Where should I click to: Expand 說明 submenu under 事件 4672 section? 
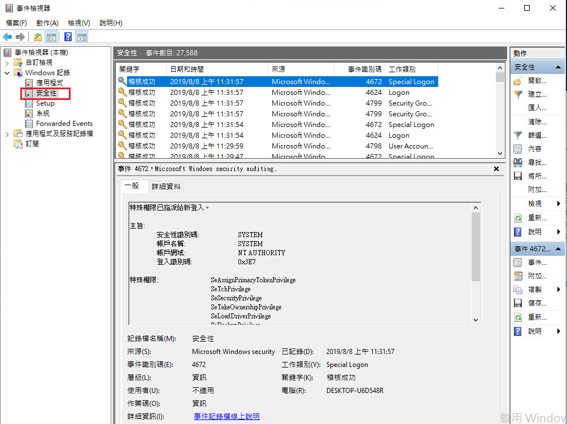coord(559,331)
